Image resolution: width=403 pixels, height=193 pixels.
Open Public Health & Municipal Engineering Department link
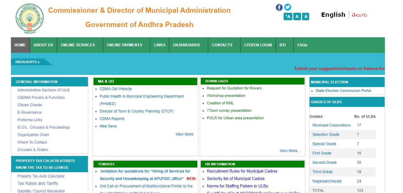click(142, 100)
